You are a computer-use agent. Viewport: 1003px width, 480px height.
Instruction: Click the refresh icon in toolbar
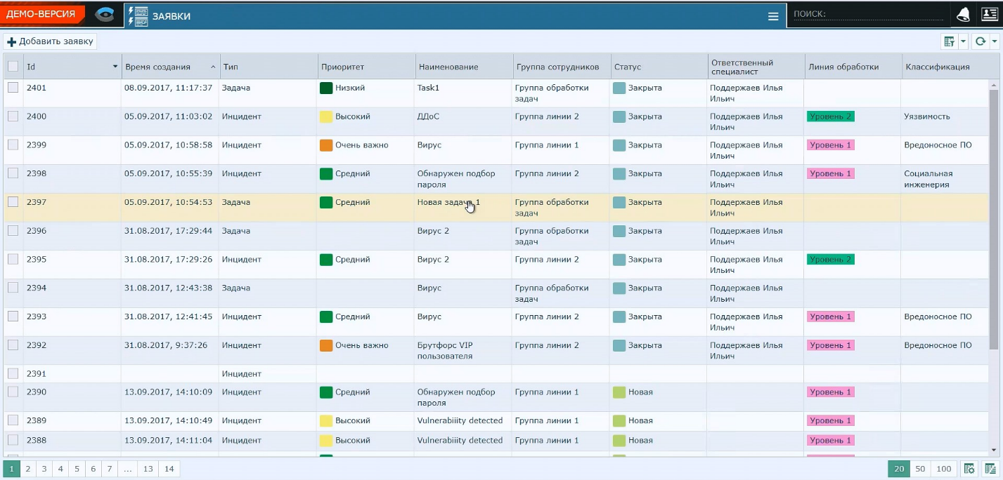981,41
